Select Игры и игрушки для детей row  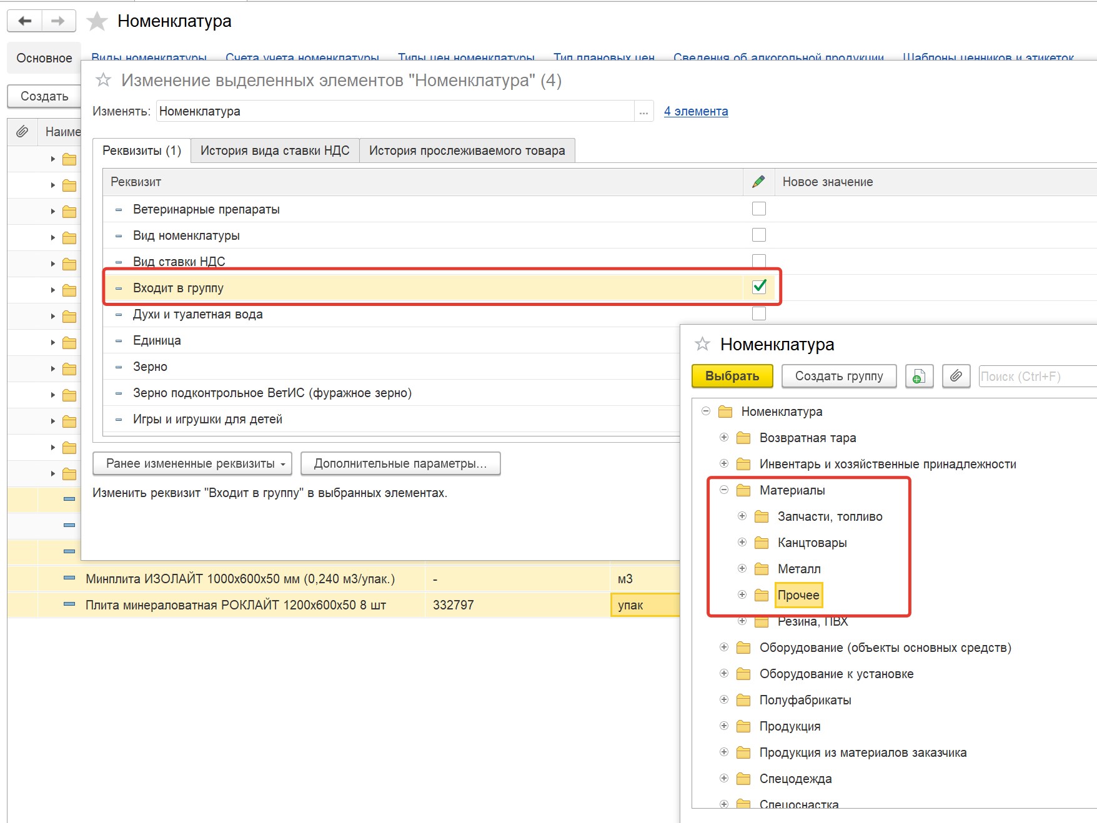[391, 419]
